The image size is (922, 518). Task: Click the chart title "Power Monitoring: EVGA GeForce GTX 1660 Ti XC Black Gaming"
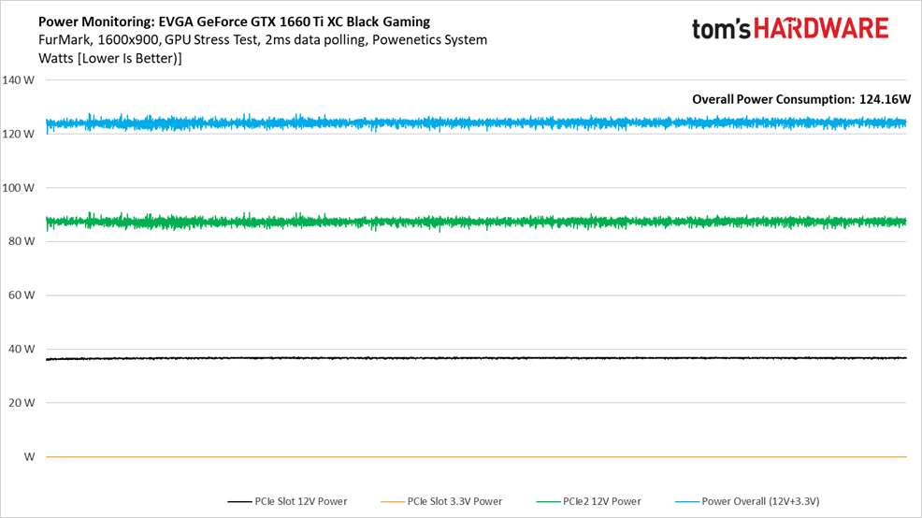[234, 22]
